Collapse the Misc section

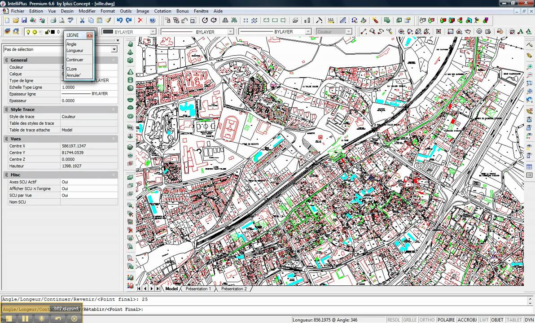point(114,175)
